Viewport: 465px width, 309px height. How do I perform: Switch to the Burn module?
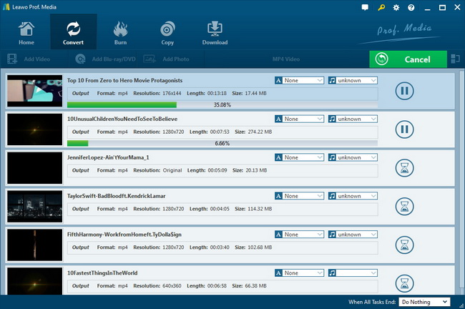point(120,33)
